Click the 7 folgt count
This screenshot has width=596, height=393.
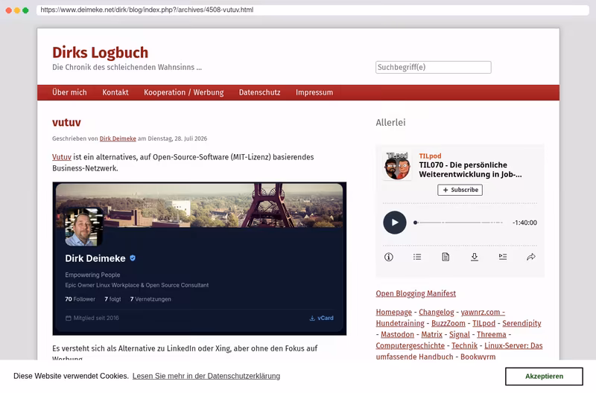(112, 299)
